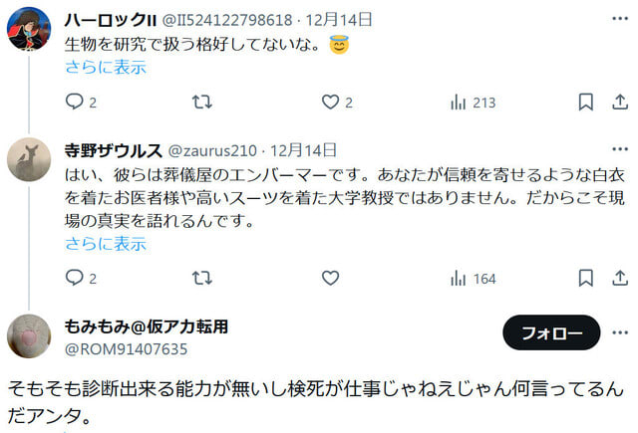Expand ハーロックII's tweet with さらに表示
638x433 pixels.
click(x=106, y=67)
